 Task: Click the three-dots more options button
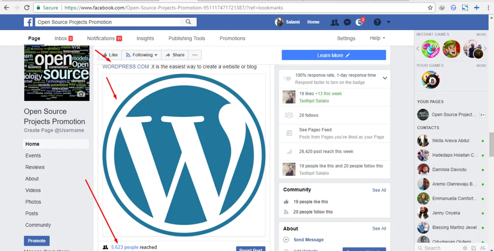pos(195,55)
